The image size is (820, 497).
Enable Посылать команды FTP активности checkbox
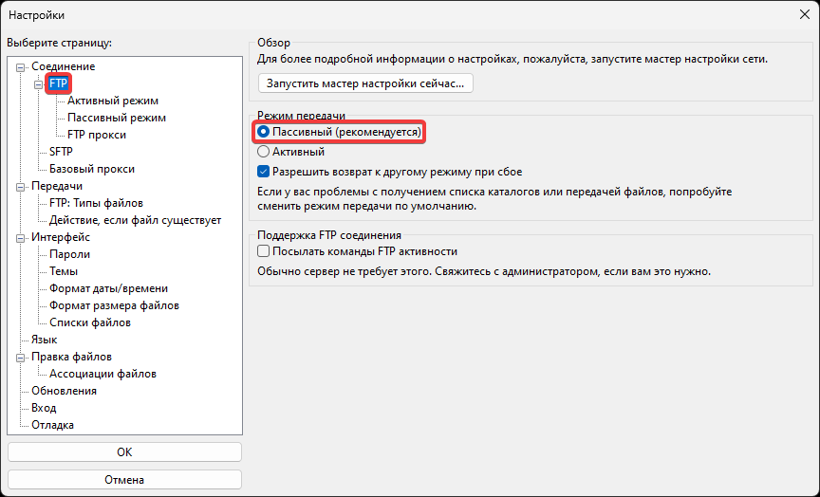tap(264, 251)
